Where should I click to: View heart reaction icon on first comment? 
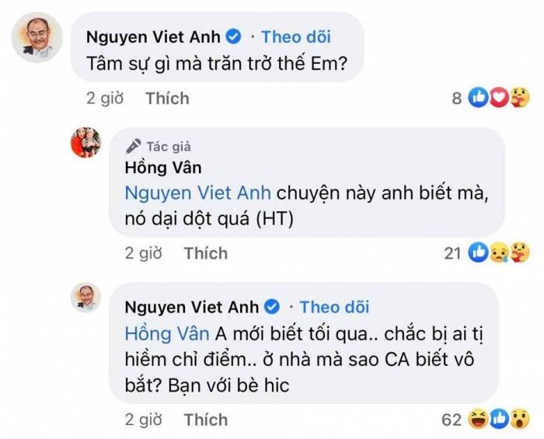click(499, 98)
